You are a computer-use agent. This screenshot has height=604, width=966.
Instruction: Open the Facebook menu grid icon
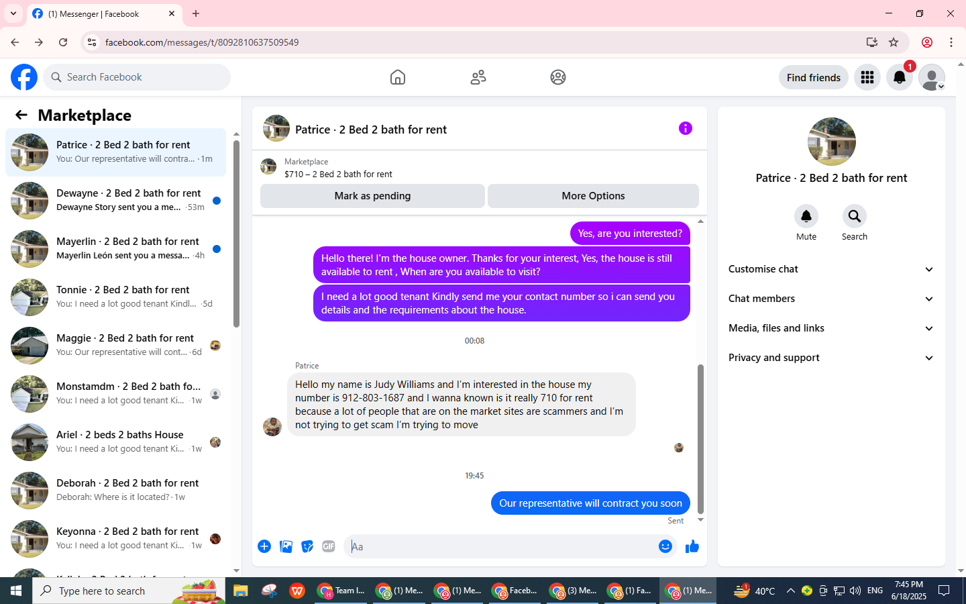[x=867, y=77]
